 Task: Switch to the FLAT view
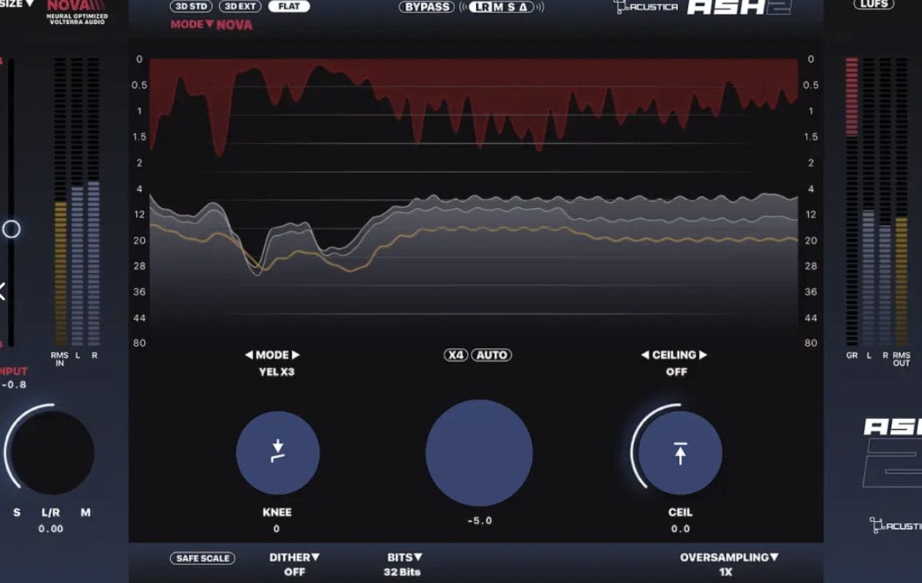[289, 6]
